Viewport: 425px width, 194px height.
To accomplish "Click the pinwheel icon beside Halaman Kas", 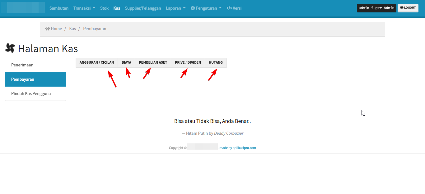I will [x=10, y=48].
